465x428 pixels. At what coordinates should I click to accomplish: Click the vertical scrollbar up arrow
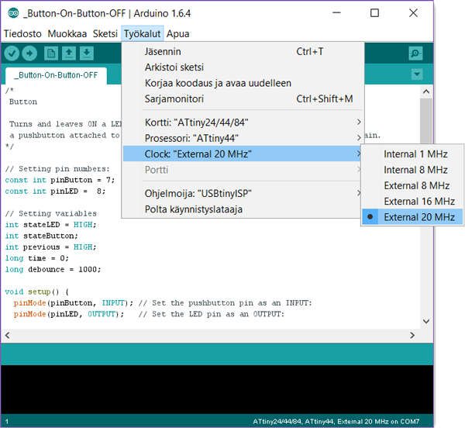click(426, 91)
